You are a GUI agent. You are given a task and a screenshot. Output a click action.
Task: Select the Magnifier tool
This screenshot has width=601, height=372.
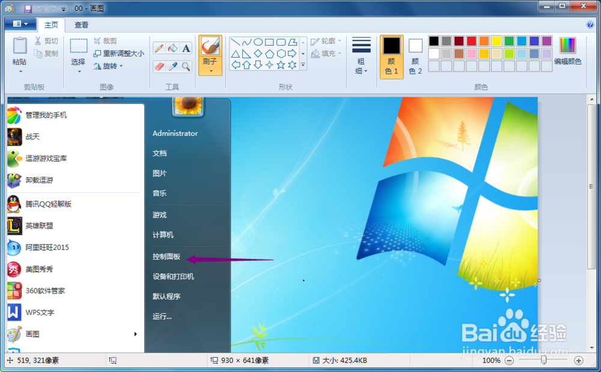coord(186,66)
